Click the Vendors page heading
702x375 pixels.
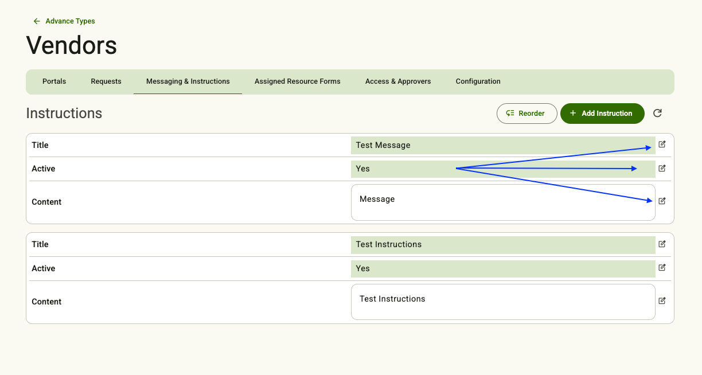(x=72, y=45)
